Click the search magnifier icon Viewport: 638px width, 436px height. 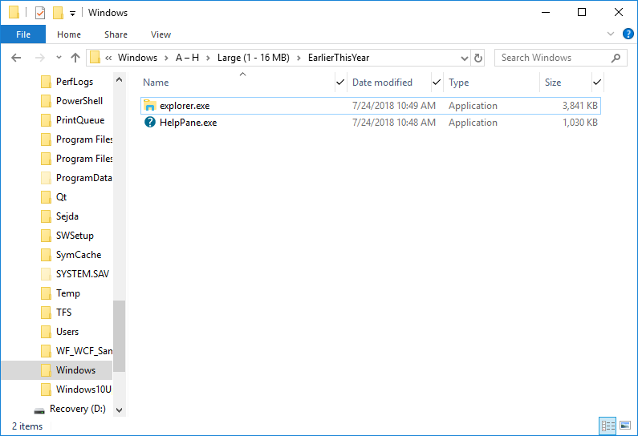(616, 58)
